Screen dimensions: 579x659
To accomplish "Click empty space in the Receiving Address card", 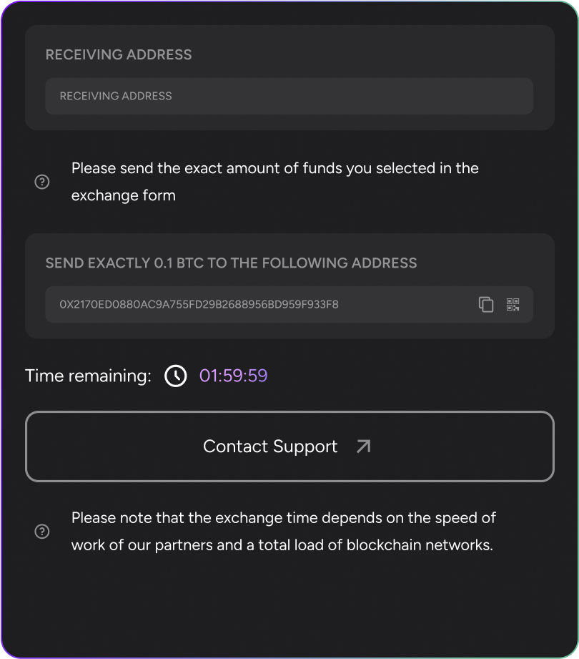I will click(x=372, y=54).
